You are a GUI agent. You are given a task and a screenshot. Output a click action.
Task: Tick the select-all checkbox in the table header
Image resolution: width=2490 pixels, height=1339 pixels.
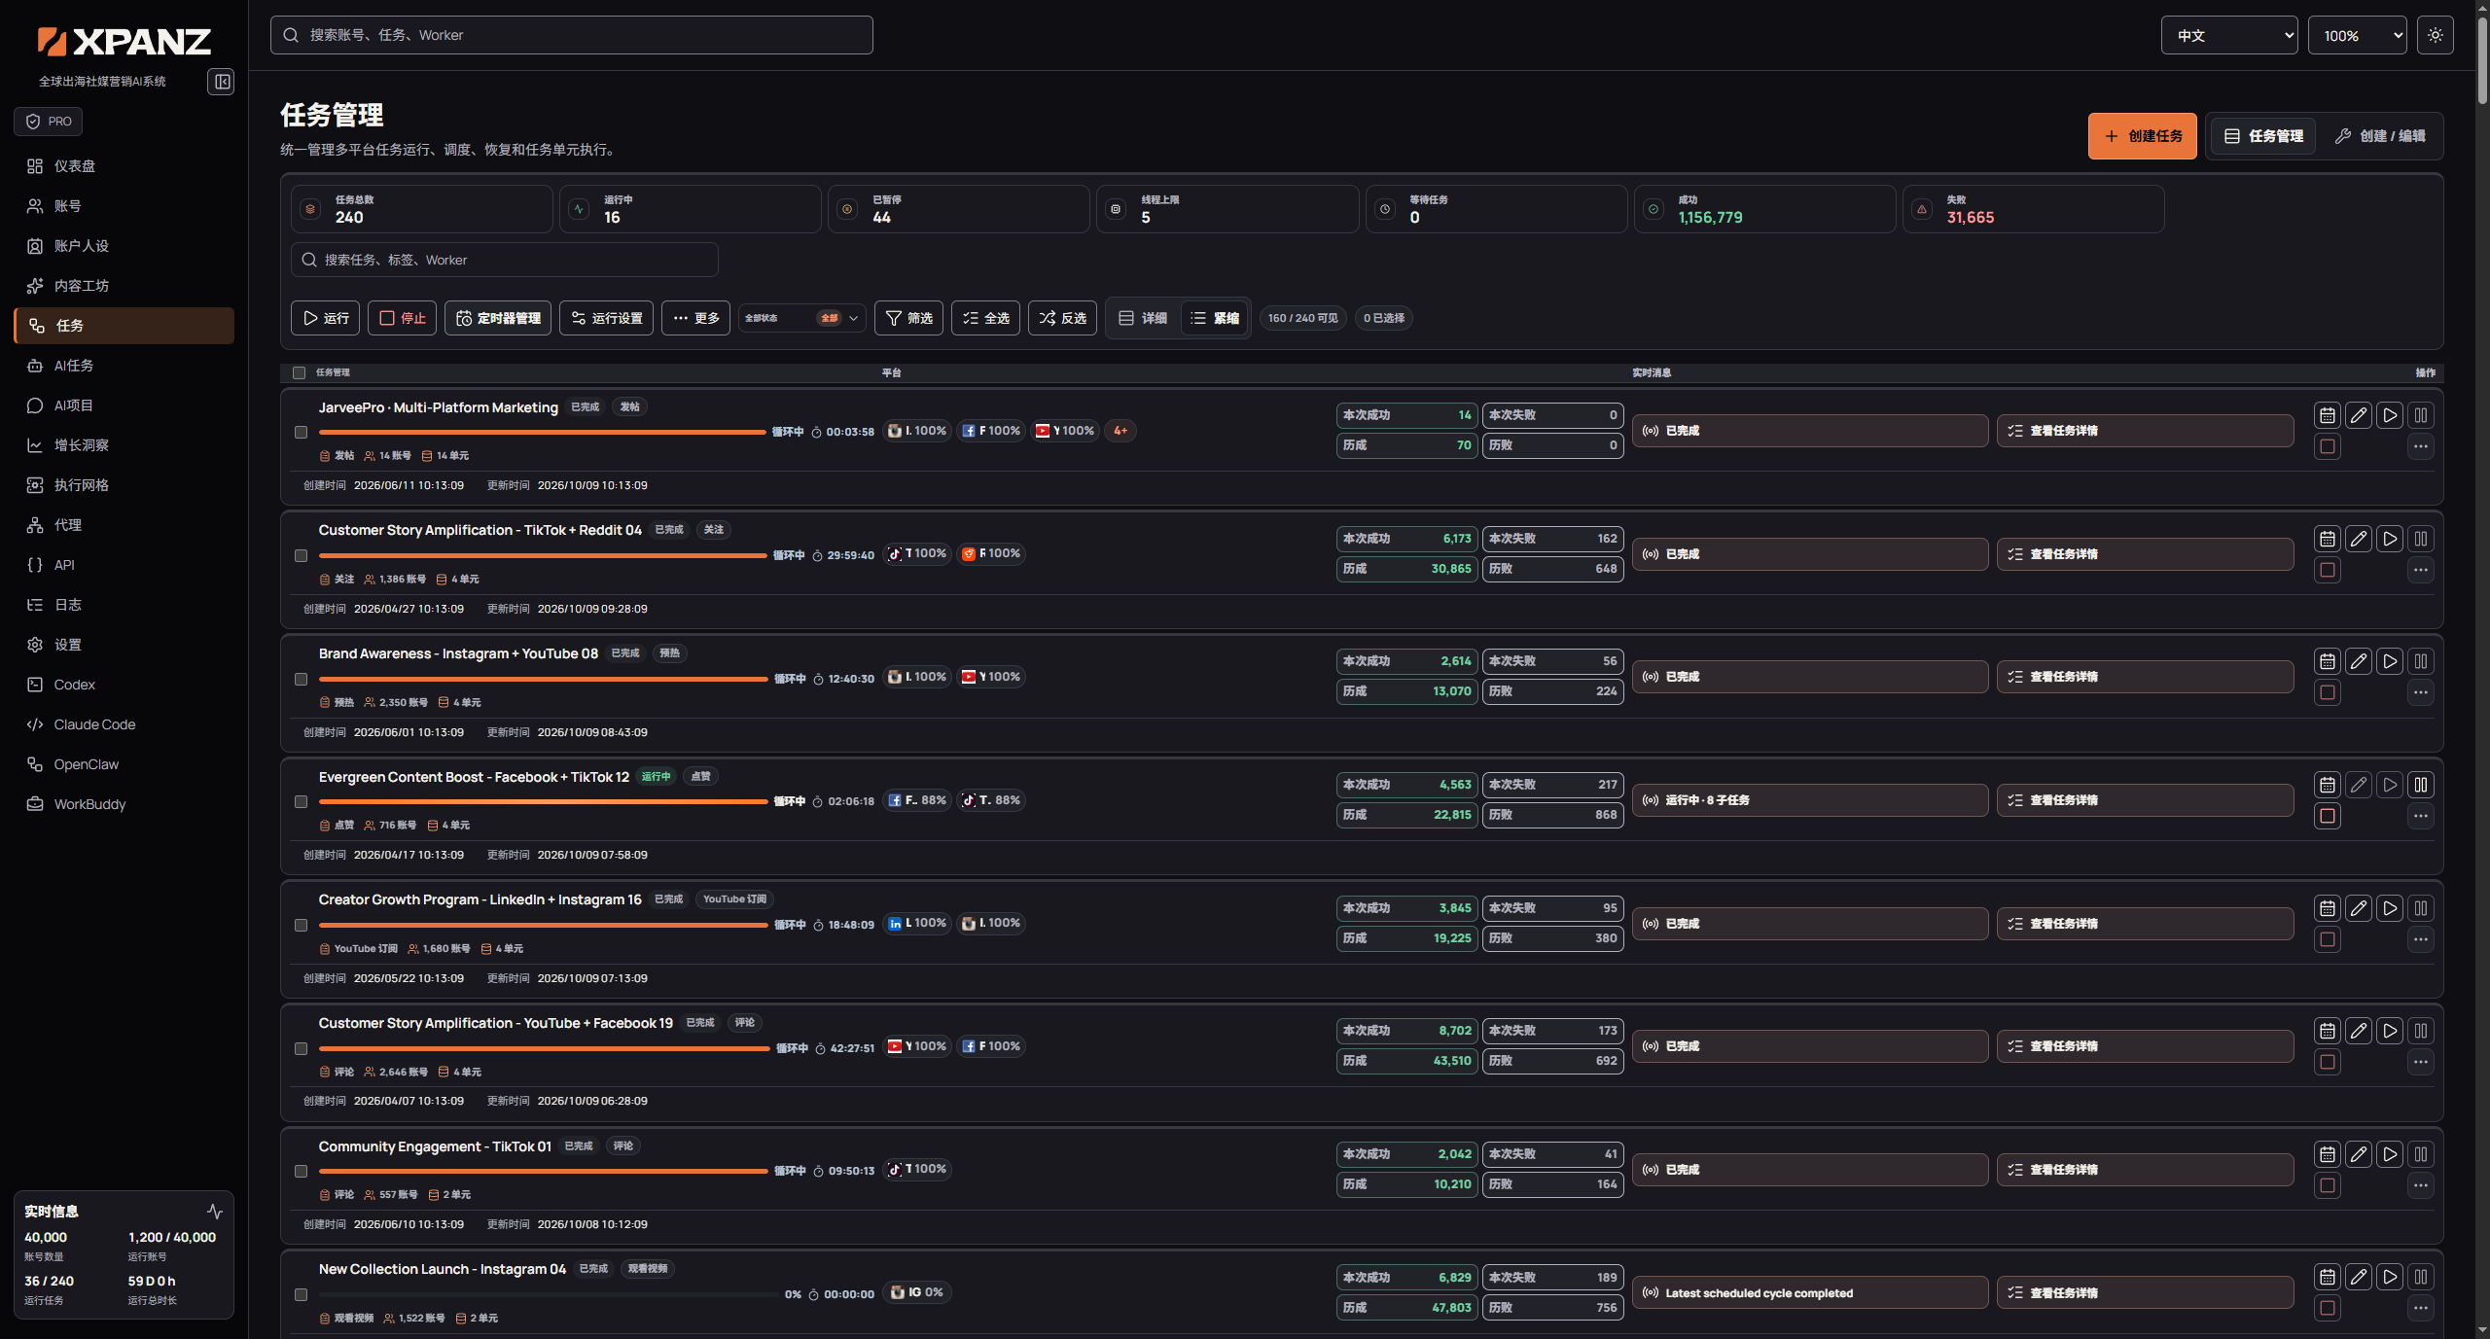[x=299, y=372]
